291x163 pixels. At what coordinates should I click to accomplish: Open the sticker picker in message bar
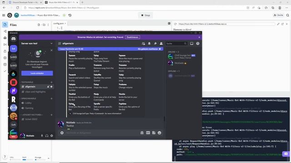click(x=154, y=133)
